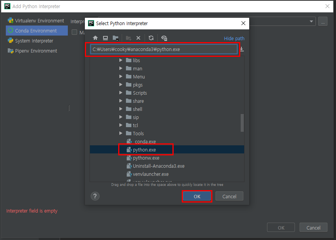Click the Delete toolbar icon
Screen dimensions: 336x240
[138, 38]
